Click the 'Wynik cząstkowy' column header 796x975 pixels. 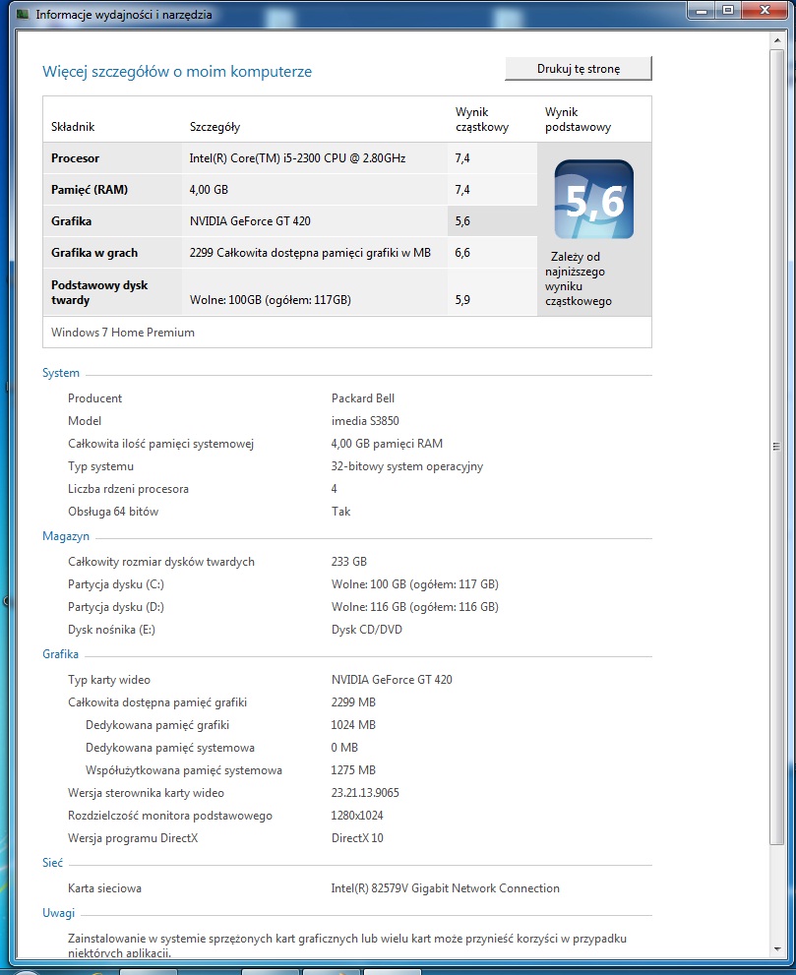(482, 119)
